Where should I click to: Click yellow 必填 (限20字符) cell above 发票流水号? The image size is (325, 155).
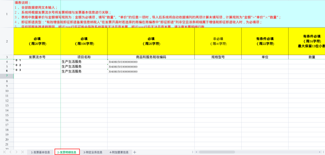point(37,41)
